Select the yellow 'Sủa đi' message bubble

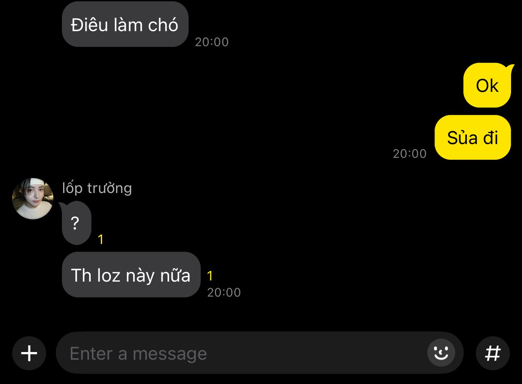tap(473, 138)
